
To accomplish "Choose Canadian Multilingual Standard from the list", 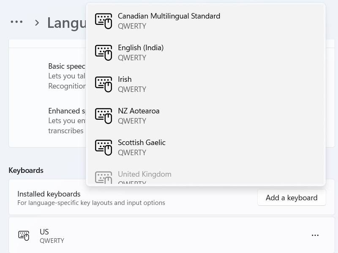I will (169, 20).
